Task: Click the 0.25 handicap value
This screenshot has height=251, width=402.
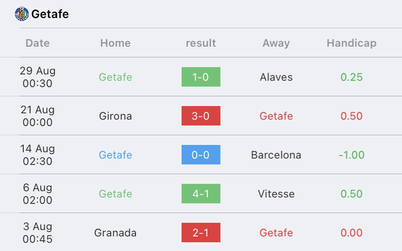Action: tap(352, 77)
